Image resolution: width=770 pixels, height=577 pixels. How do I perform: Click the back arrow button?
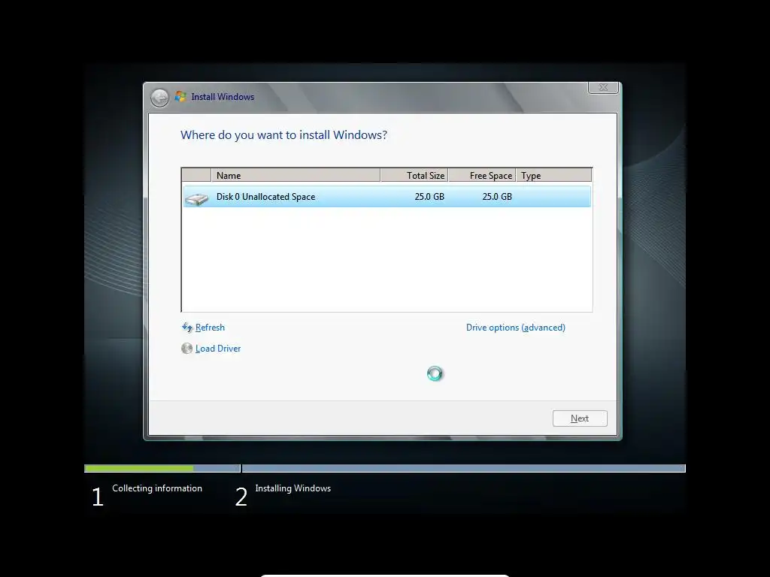point(159,98)
